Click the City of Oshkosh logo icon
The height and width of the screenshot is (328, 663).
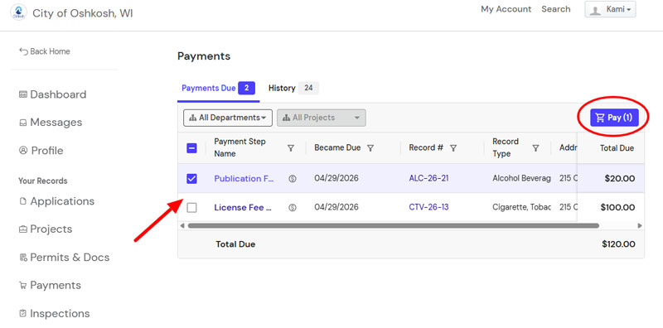pyautogui.click(x=18, y=12)
